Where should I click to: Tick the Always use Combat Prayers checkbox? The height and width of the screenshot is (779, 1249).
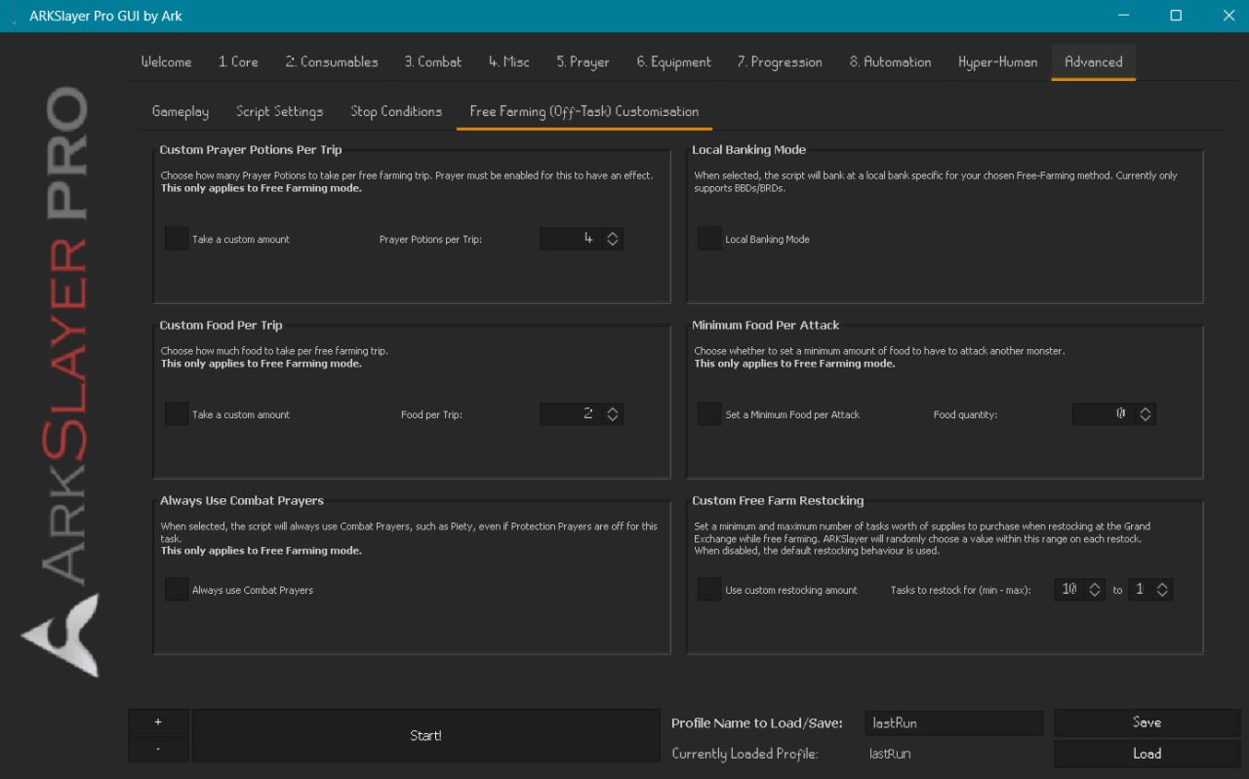[177, 590]
